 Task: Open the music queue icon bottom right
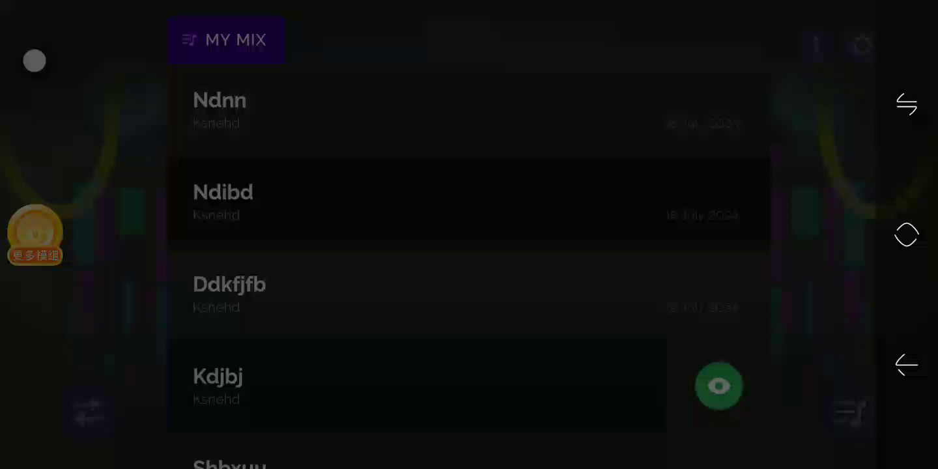851,412
